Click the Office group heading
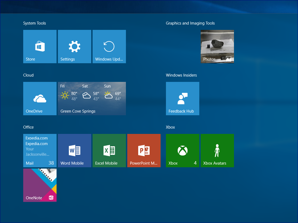This screenshot has height=223, width=298. click(x=28, y=127)
